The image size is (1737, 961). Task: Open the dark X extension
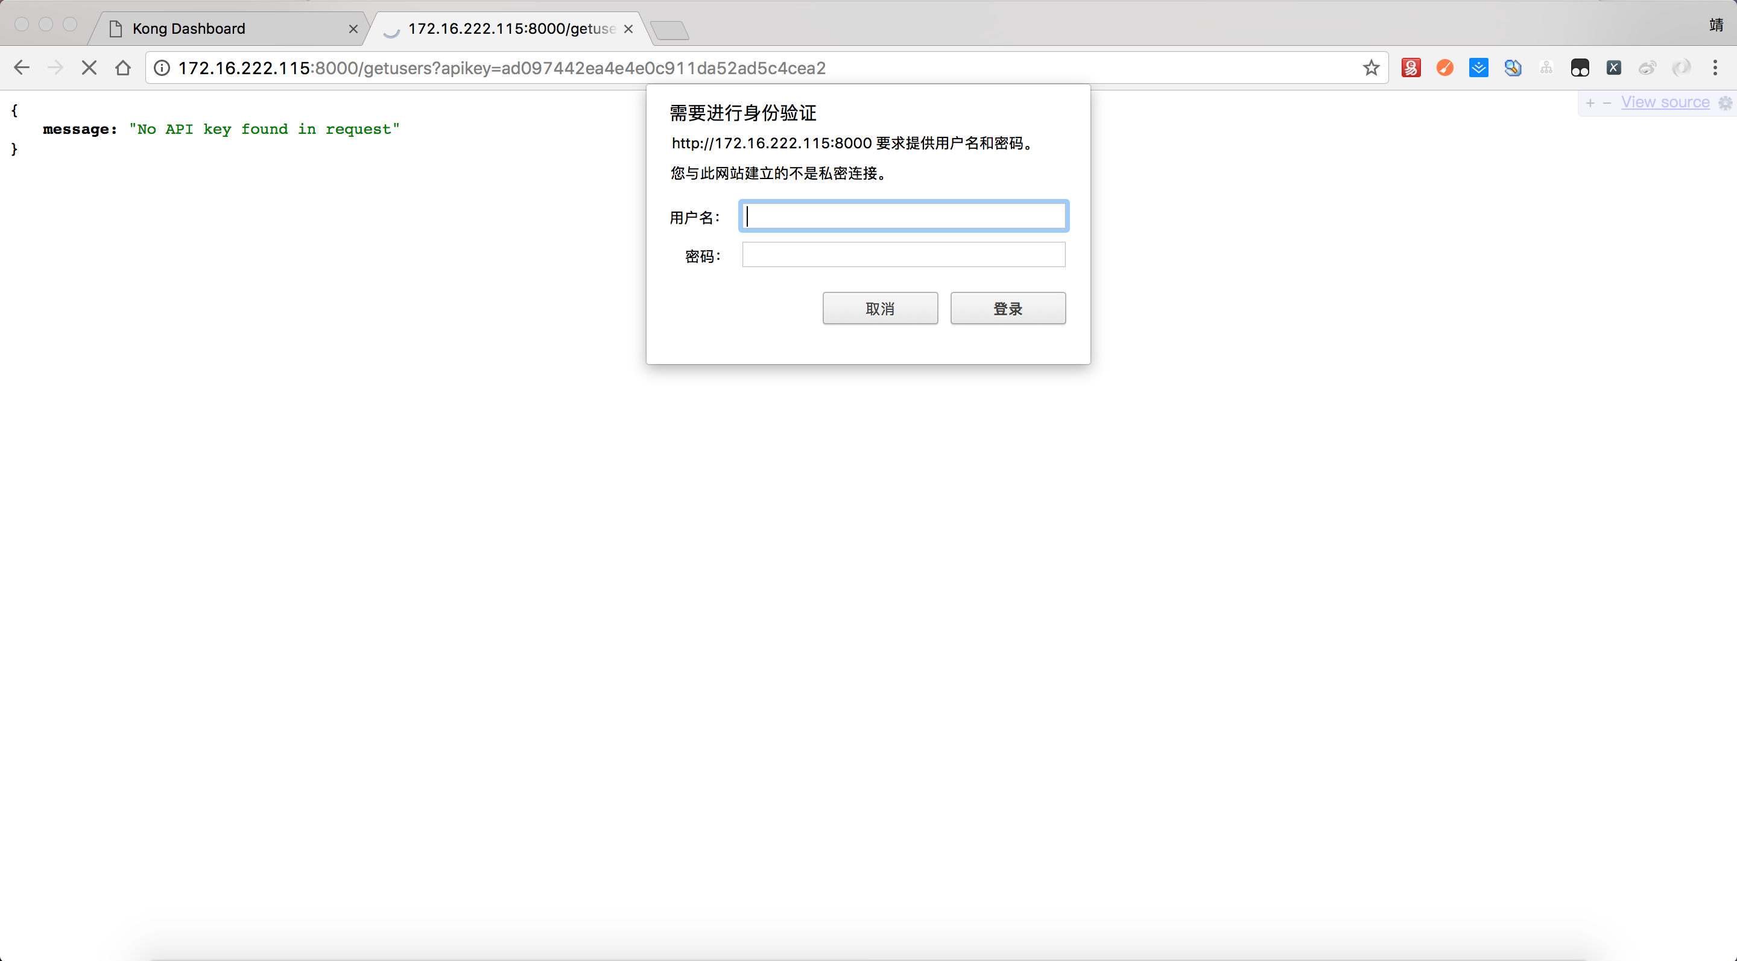(1613, 68)
